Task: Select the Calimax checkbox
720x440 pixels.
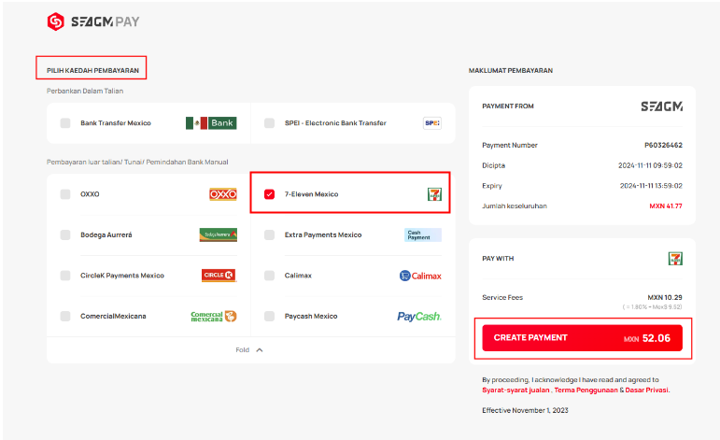Action: (x=270, y=275)
